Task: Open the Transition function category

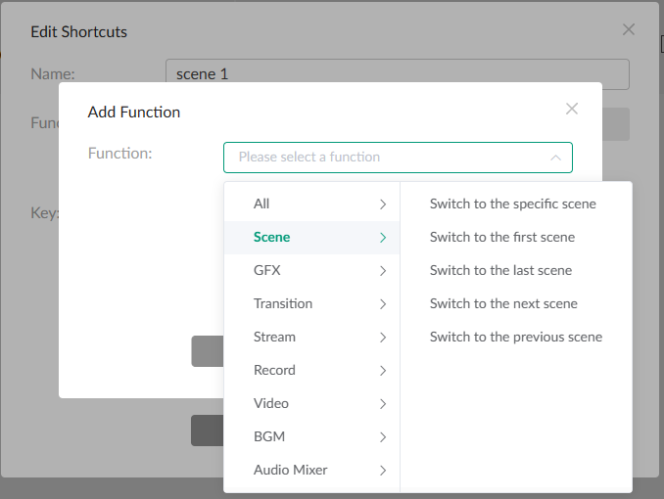Action: click(283, 303)
